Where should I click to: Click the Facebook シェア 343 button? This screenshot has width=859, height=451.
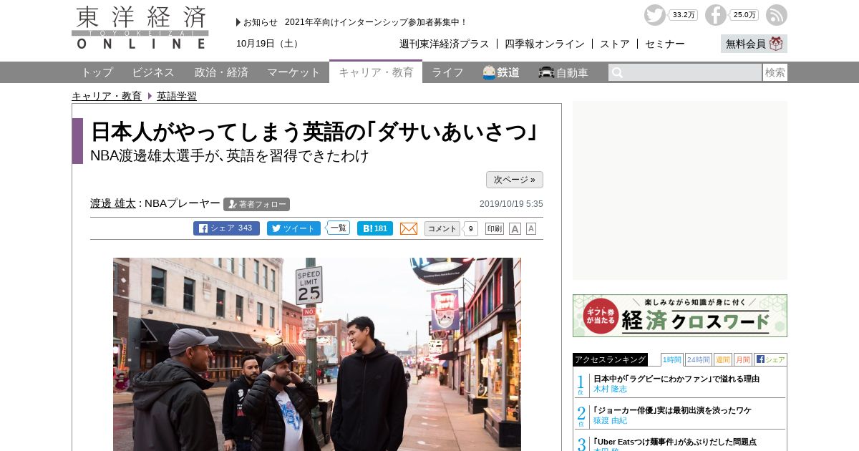(226, 228)
